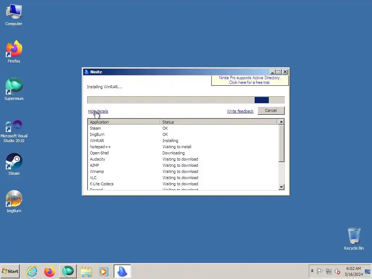
Task: Select the Open-Shell row
Action: pos(182,153)
